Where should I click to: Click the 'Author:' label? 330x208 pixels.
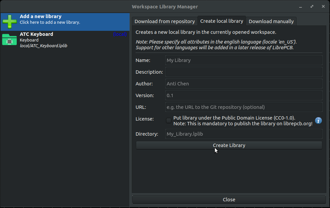point(144,84)
